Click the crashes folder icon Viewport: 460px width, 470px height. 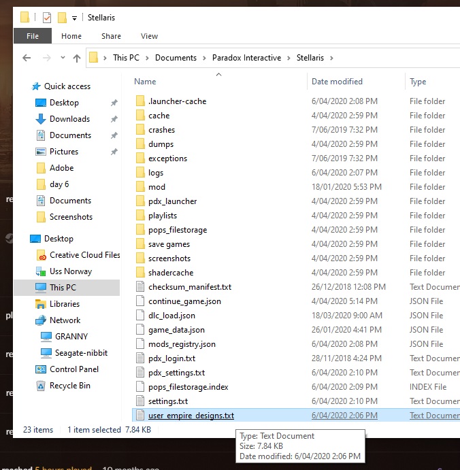(140, 130)
